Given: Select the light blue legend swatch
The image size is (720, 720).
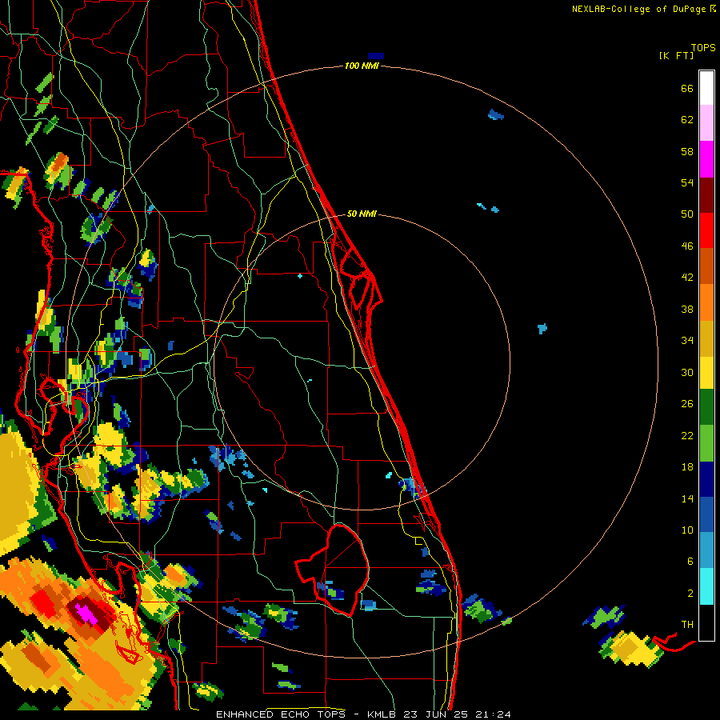Looking at the screenshot, I should (x=706, y=550).
